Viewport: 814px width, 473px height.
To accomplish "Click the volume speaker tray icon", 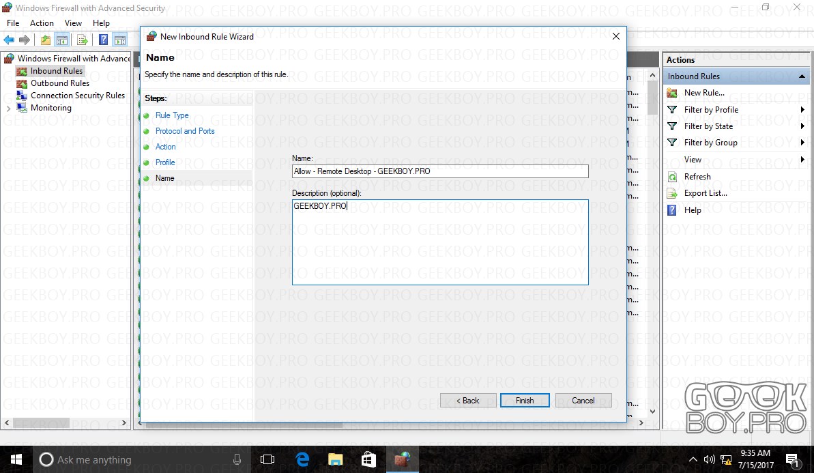I will click(709, 459).
